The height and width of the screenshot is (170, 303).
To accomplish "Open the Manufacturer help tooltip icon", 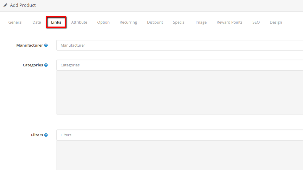I will (x=46, y=45).
